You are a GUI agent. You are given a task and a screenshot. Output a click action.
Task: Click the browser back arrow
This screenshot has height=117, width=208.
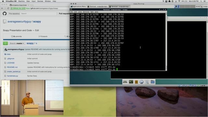(x=2, y=8)
